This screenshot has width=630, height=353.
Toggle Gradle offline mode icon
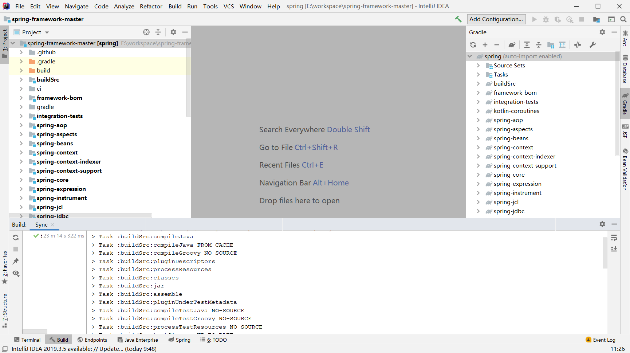point(578,45)
